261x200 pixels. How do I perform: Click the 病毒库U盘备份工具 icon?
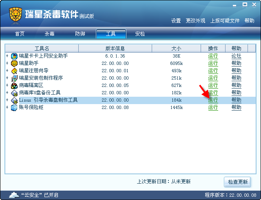click(14, 93)
